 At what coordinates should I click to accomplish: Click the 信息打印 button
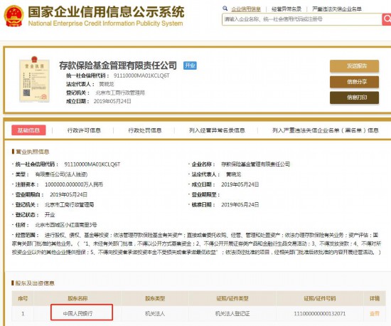point(354,98)
